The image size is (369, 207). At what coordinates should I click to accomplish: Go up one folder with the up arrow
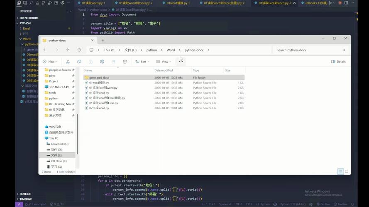[x=68, y=50]
